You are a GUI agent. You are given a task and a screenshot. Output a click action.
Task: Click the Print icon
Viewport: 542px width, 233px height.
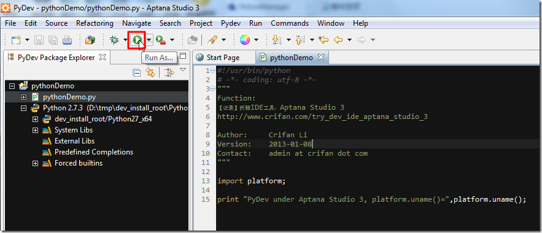coord(67,40)
